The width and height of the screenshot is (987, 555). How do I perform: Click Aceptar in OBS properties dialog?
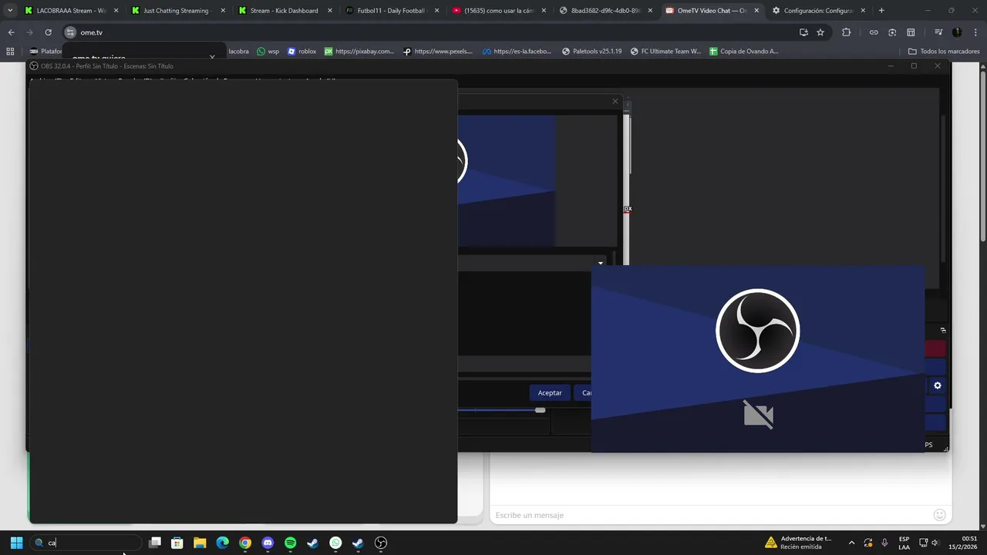click(x=550, y=393)
